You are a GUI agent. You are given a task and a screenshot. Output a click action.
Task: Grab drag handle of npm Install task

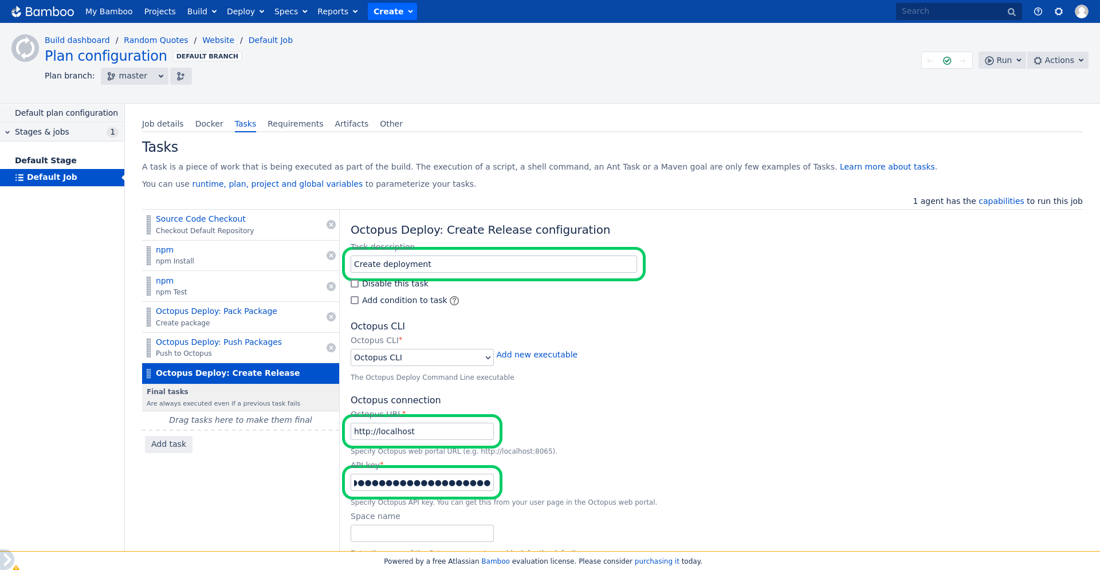click(x=149, y=255)
